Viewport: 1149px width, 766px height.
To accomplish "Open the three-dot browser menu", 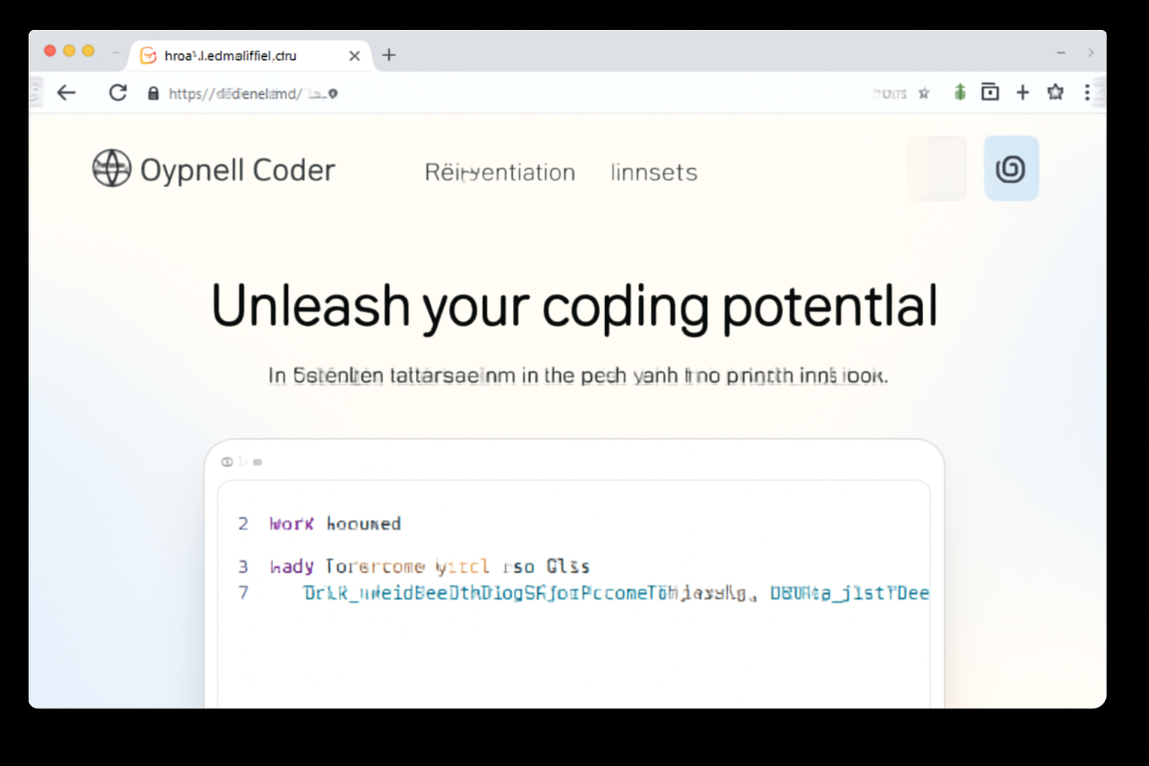I will 1087,92.
